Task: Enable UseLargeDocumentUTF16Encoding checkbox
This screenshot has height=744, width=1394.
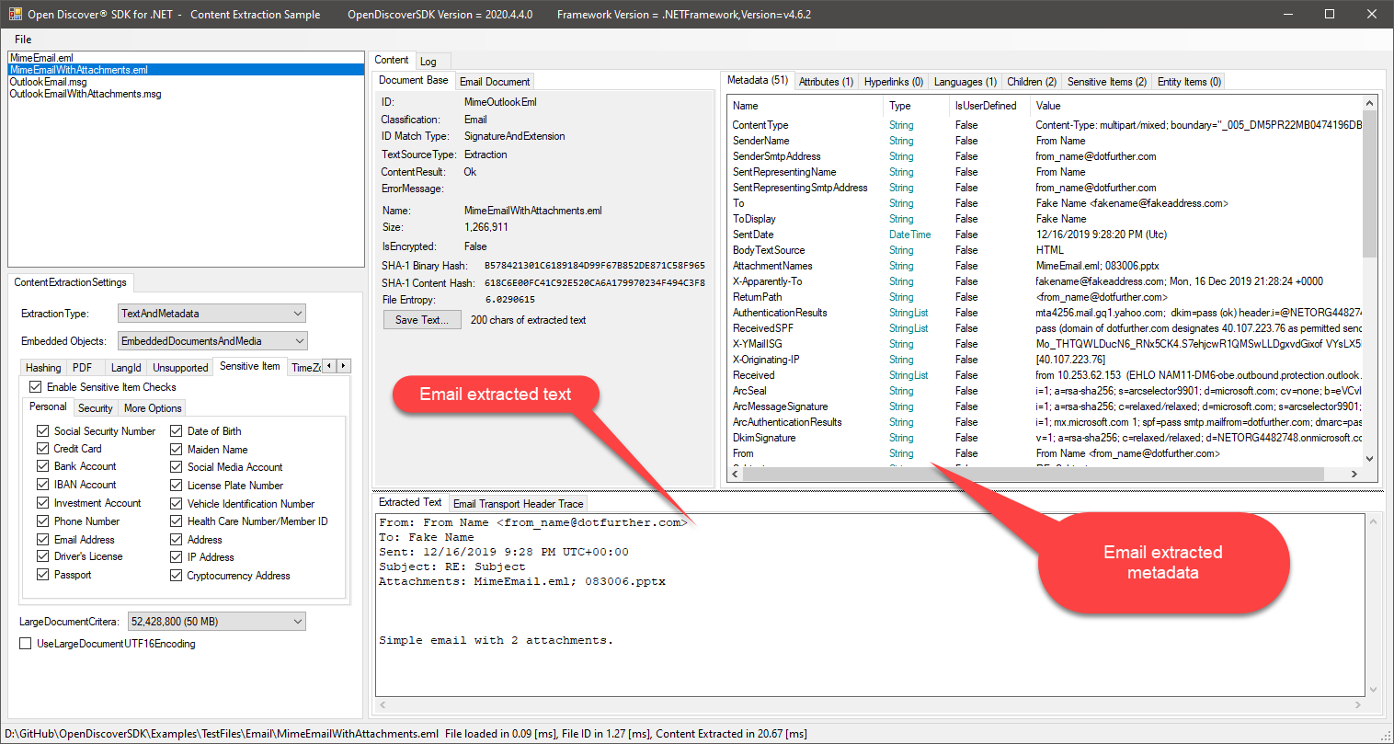Action: [x=26, y=644]
